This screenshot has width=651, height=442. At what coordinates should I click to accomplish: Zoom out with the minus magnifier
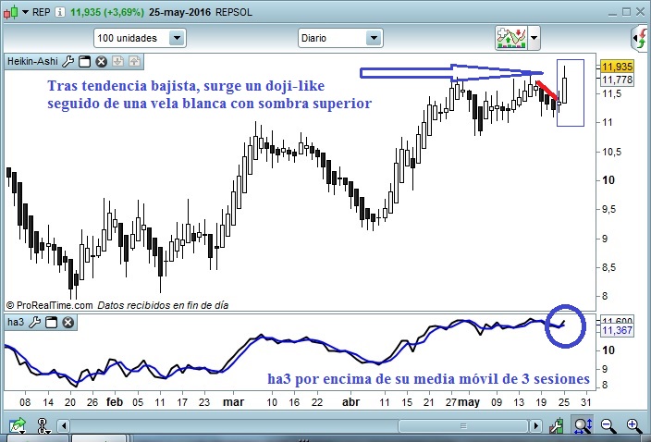point(608,425)
